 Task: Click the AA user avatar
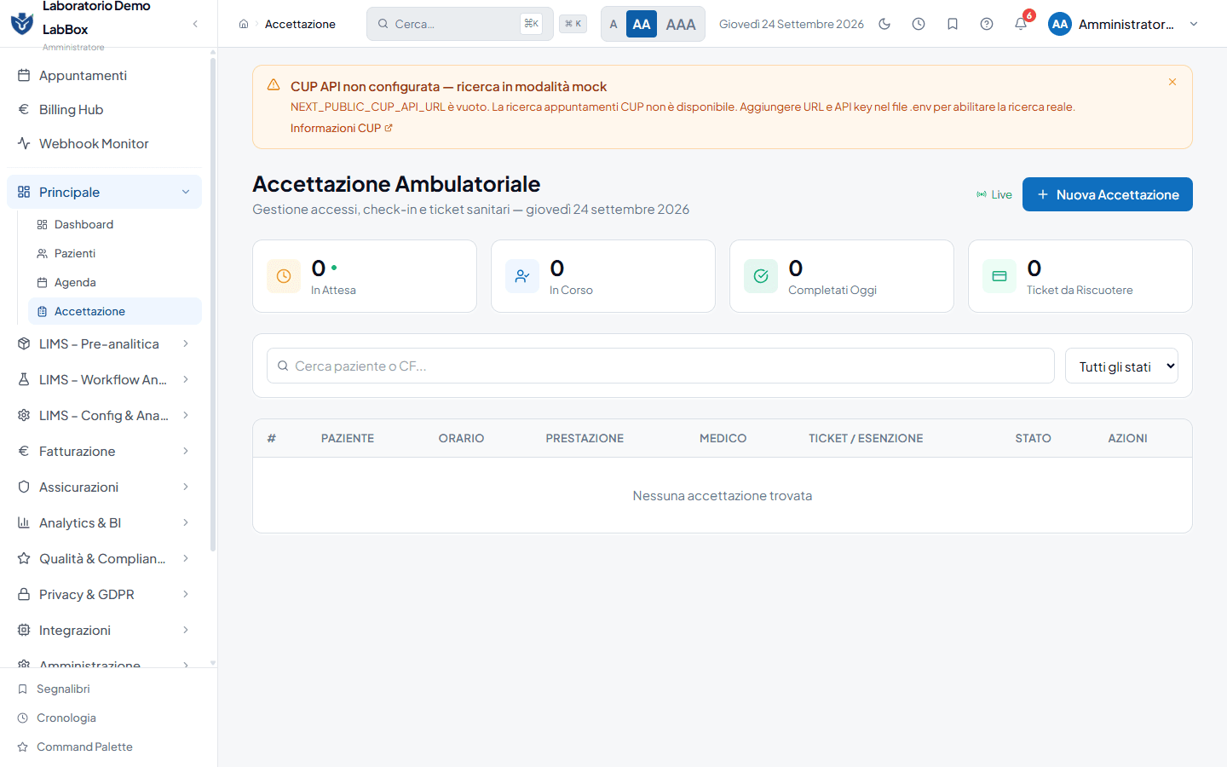pyautogui.click(x=1060, y=24)
